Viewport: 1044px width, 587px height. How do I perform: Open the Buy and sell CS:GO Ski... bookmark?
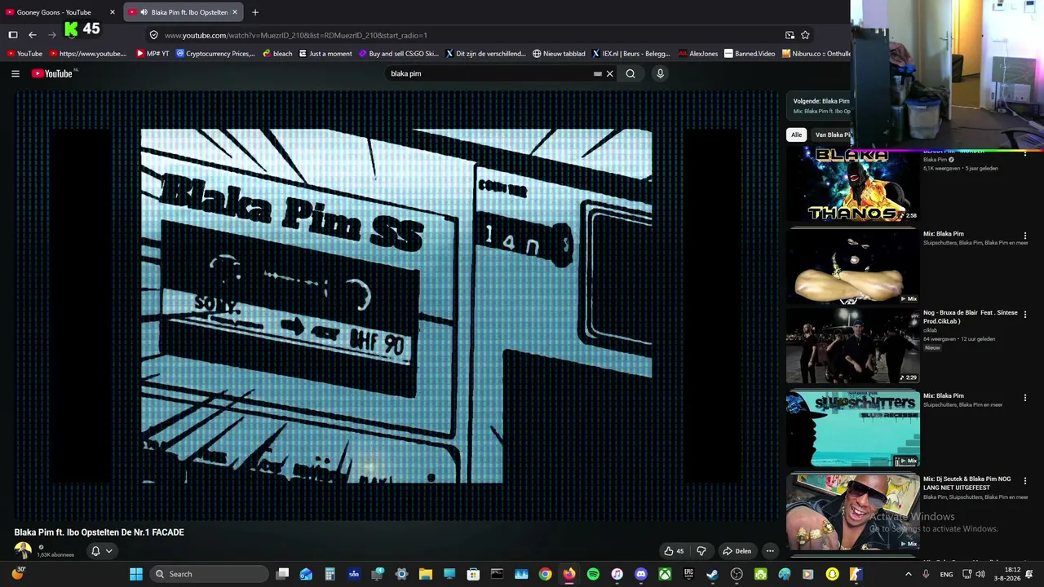coord(399,54)
